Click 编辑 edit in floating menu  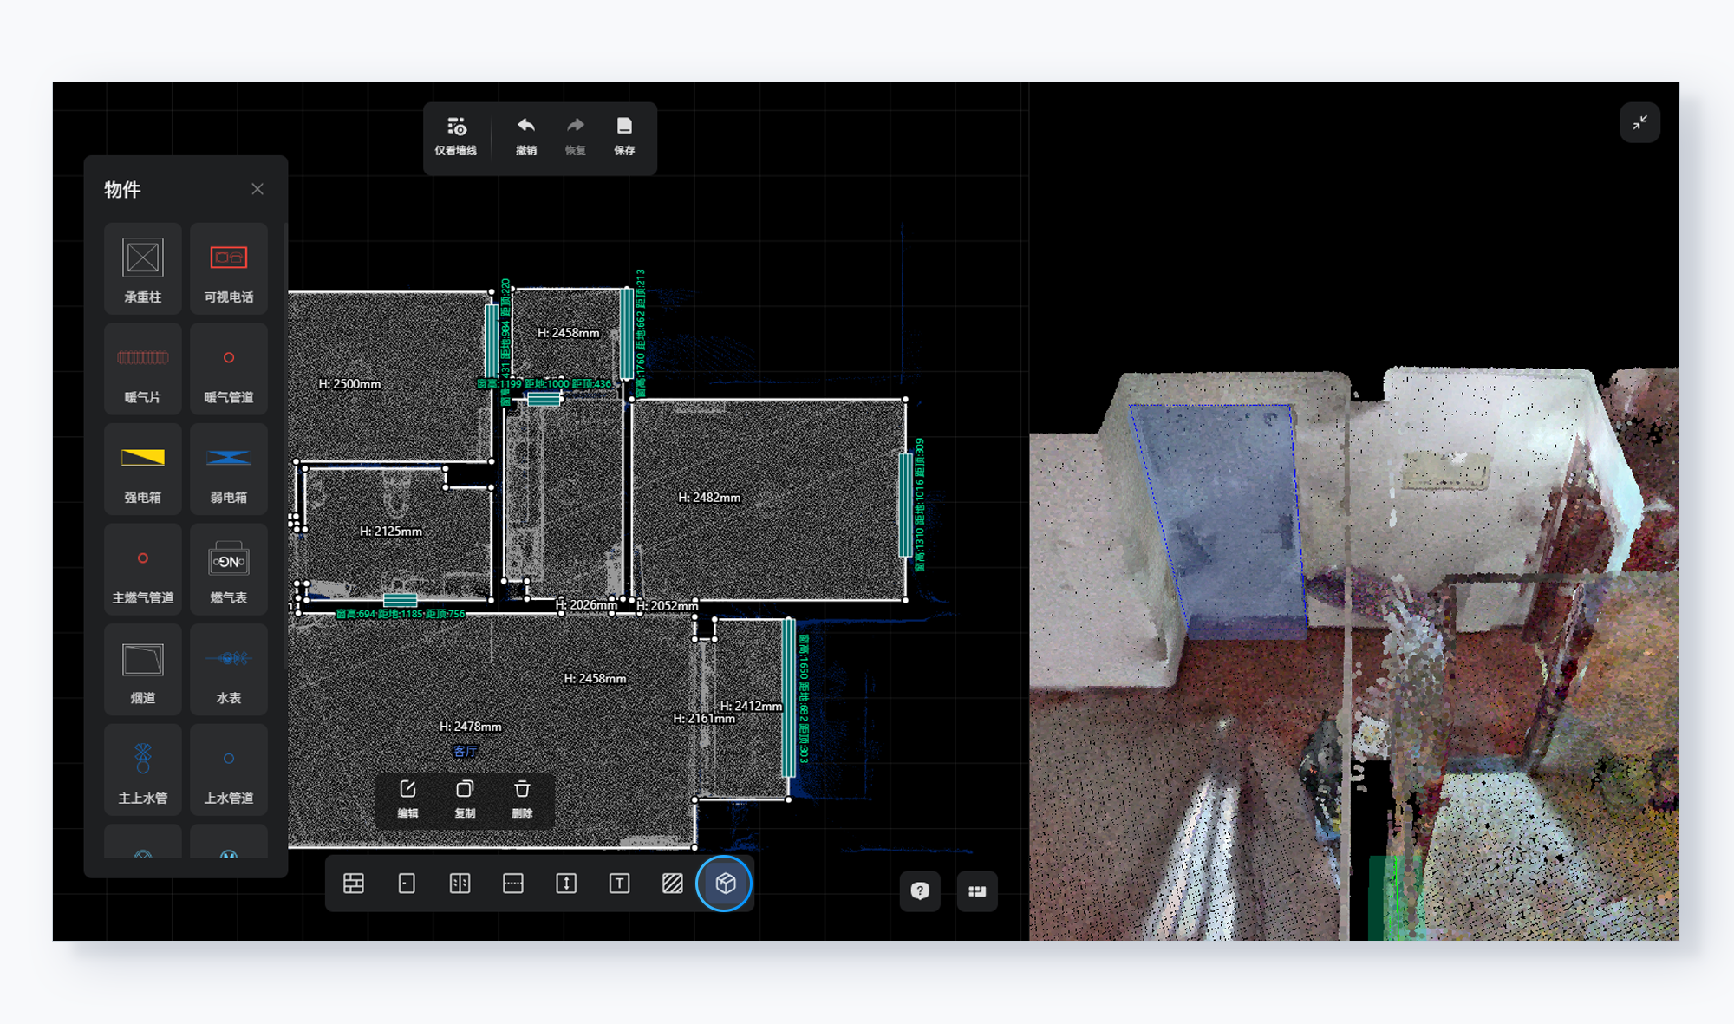click(x=407, y=799)
